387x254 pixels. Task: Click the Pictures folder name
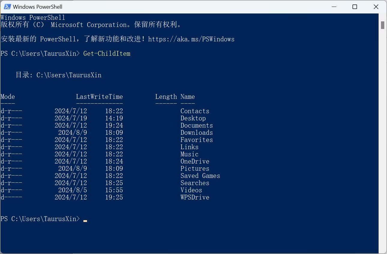pos(195,168)
